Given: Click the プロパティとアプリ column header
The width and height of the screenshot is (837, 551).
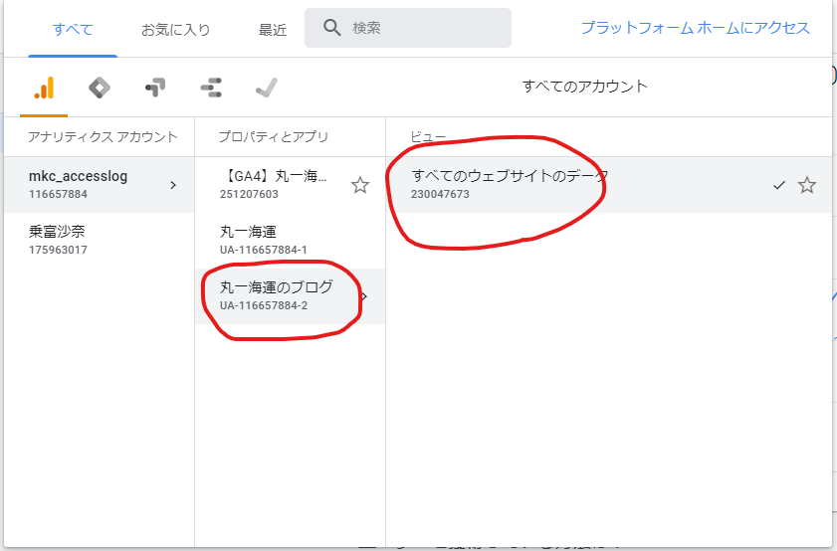Looking at the screenshot, I should tap(274, 137).
